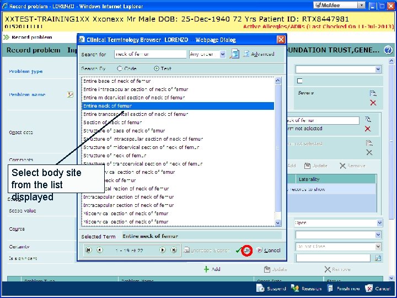This screenshot has height=298, width=397.
Task: Click Reassign in the bottom bar
Action: point(307,289)
